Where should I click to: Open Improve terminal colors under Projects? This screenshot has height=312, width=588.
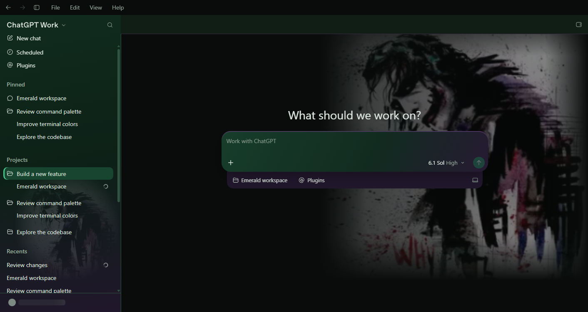click(x=47, y=215)
